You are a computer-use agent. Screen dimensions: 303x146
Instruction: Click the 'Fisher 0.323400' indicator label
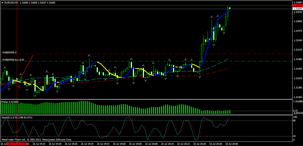(x=10, y=102)
